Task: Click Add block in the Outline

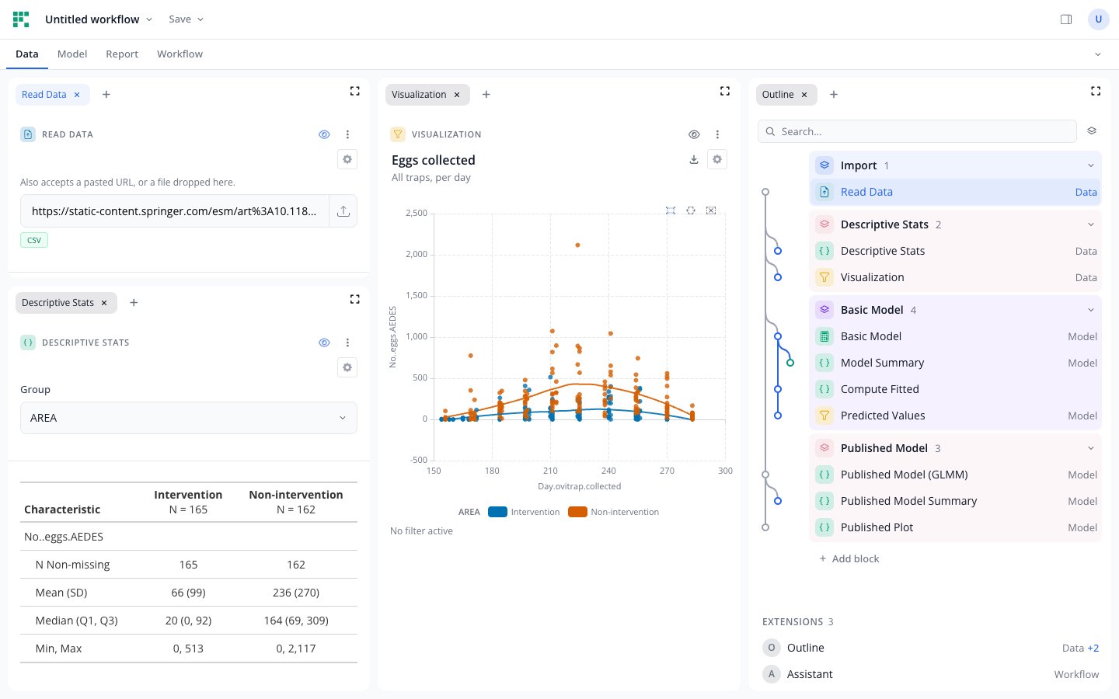Action: click(849, 558)
